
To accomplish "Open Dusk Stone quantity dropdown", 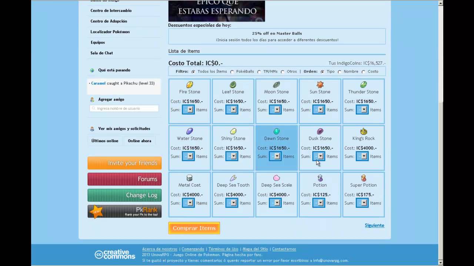I will 318,156.
